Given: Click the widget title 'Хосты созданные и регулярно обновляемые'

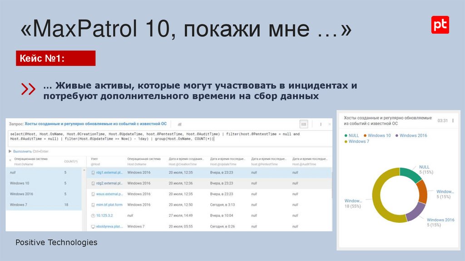Looking at the screenshot, I should 388,120.
